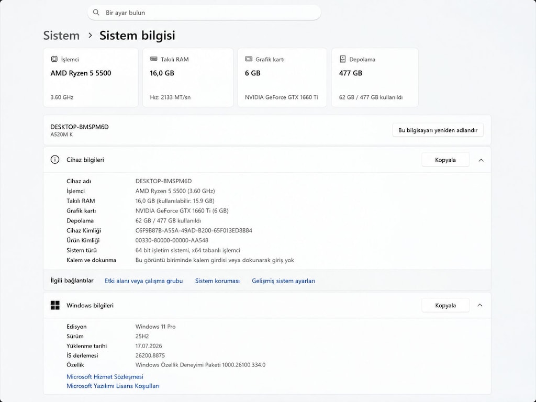The image size is (536, 402).
Task: Collapse the Cihaz bilgileri section chevron
Action: click(481, 160)
